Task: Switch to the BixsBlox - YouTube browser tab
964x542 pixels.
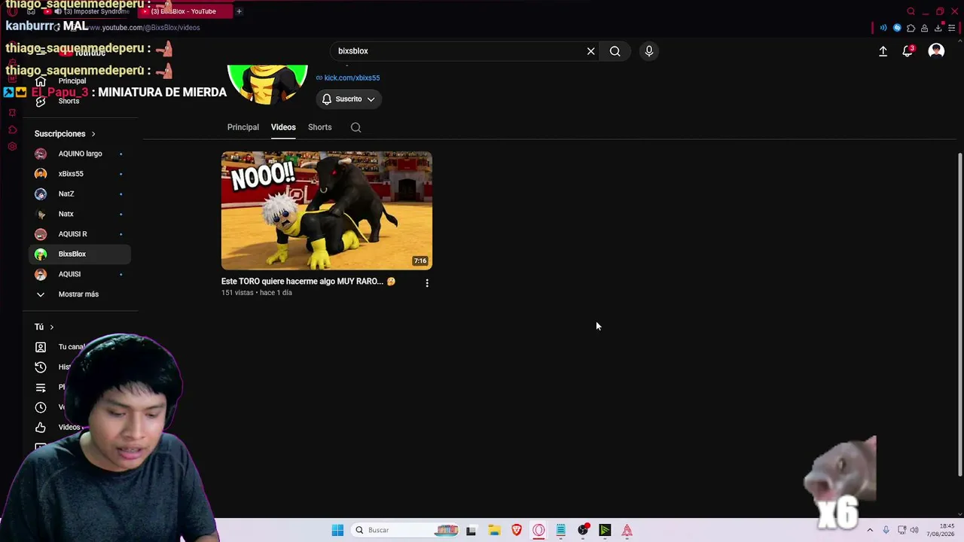Action: (184, 11)
